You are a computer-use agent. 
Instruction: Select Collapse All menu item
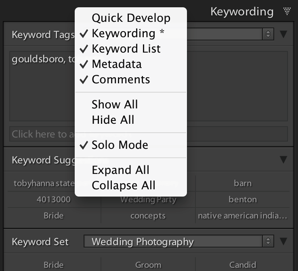point(124,185)
